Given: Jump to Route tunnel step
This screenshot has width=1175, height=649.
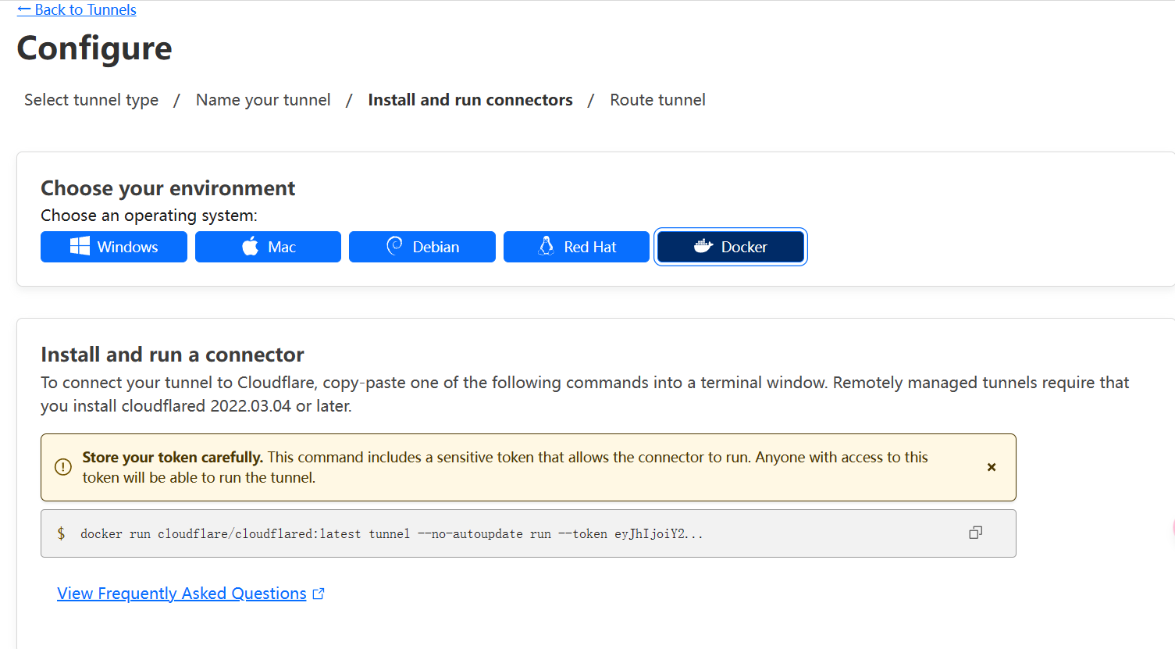Looking at the screenshot, I should (657, 100).
